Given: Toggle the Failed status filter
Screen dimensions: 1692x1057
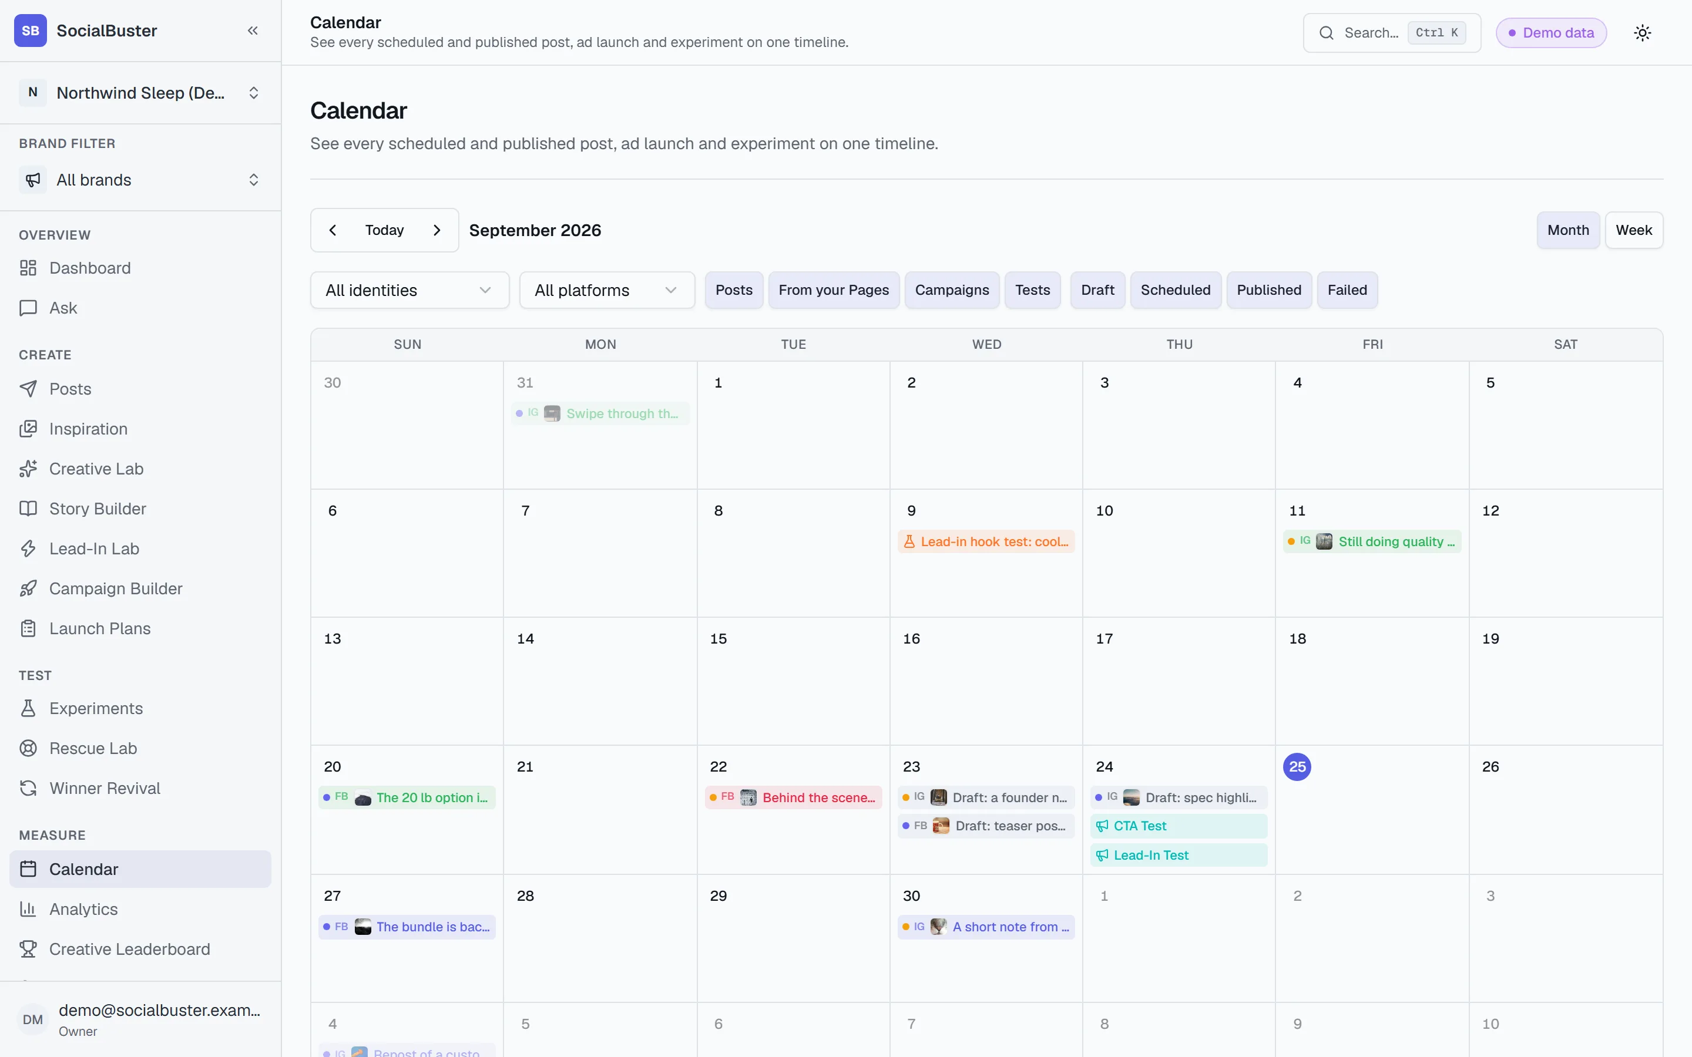Looking at the screenshot, I should tap(1347, 290).
